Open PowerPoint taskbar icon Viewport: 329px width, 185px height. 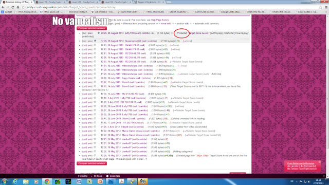[100, 181]
